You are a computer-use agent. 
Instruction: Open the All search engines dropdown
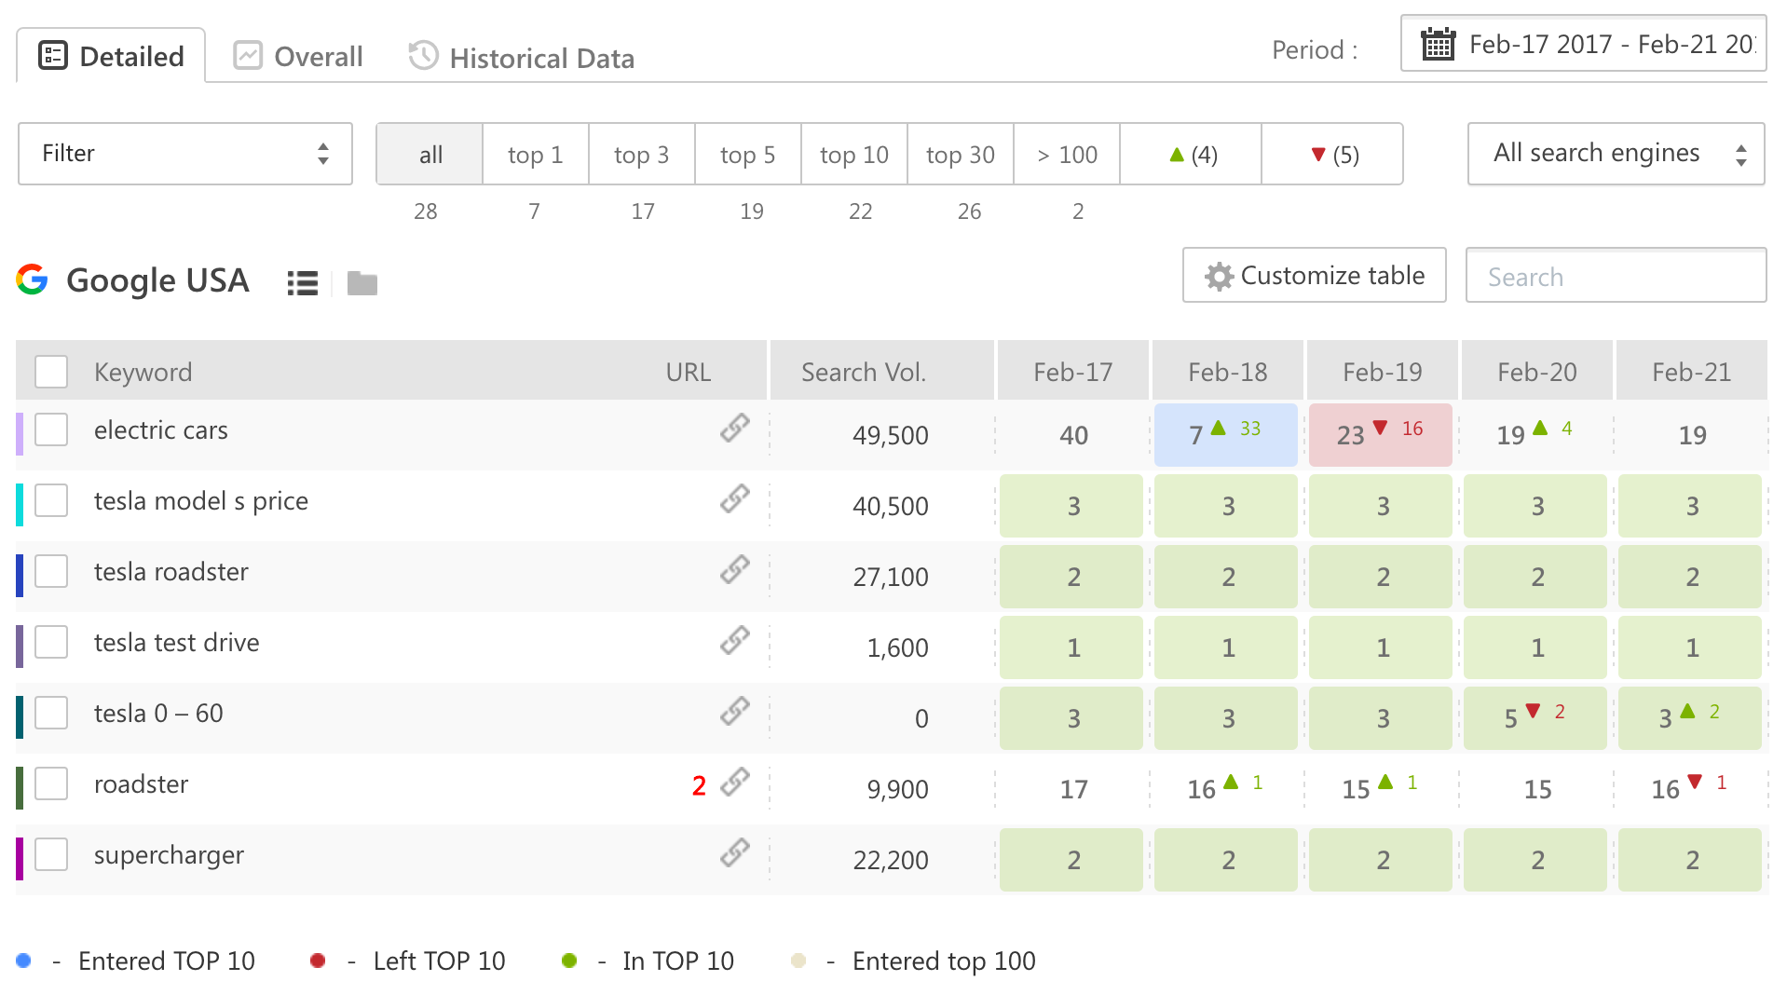1616,154
